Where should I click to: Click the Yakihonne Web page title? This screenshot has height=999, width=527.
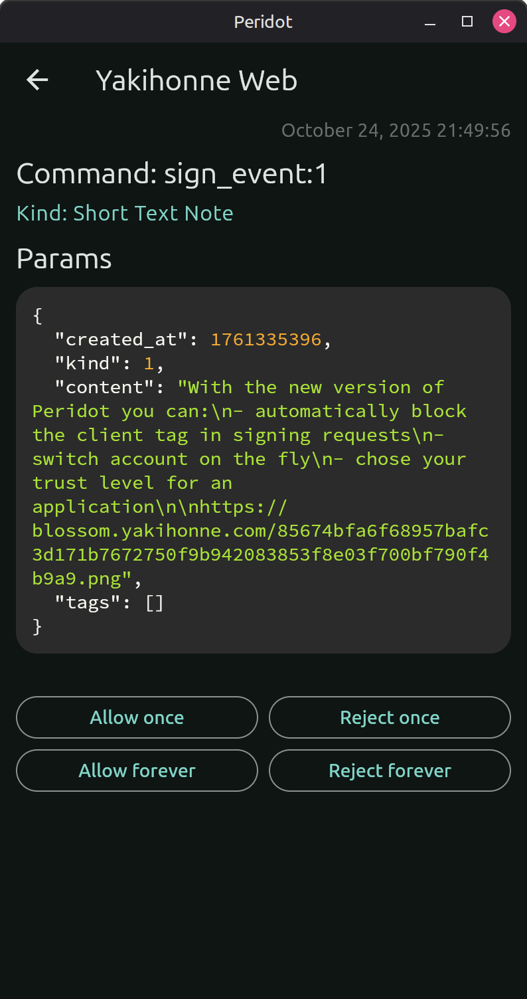point(196,80)
